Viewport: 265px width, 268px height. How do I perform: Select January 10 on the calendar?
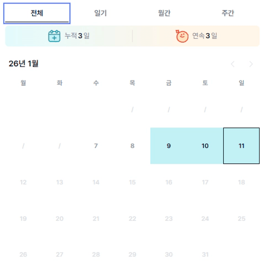click(x=205, y=146)
